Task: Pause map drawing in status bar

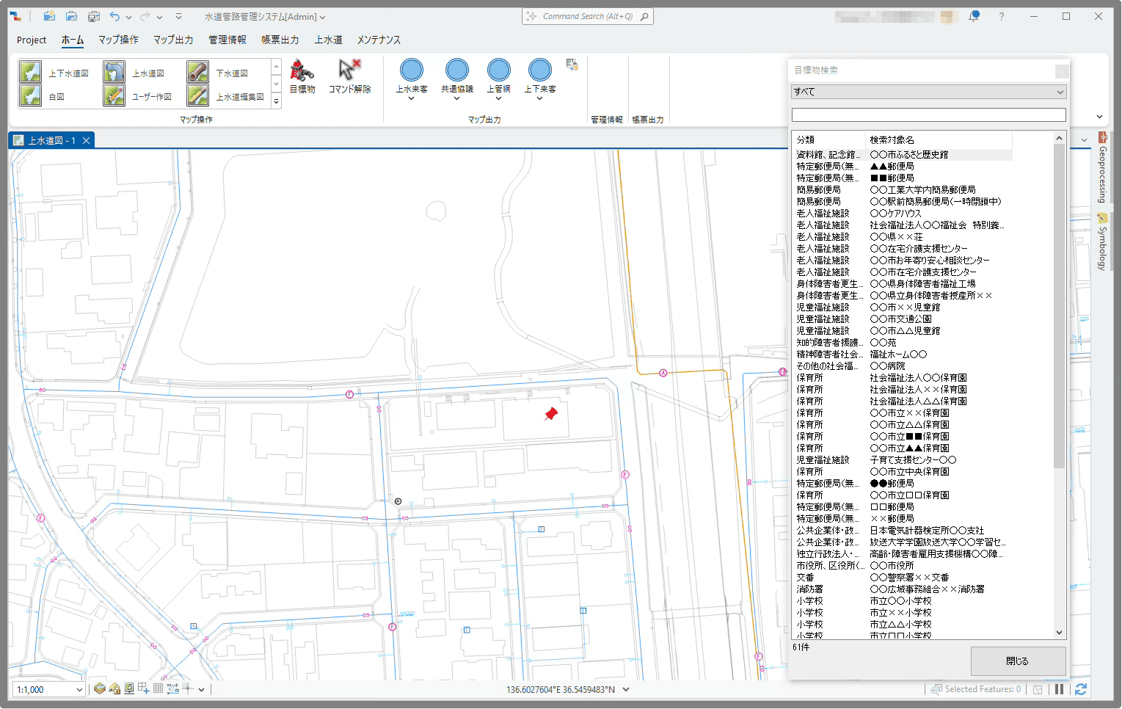Action: (1059, 689)
